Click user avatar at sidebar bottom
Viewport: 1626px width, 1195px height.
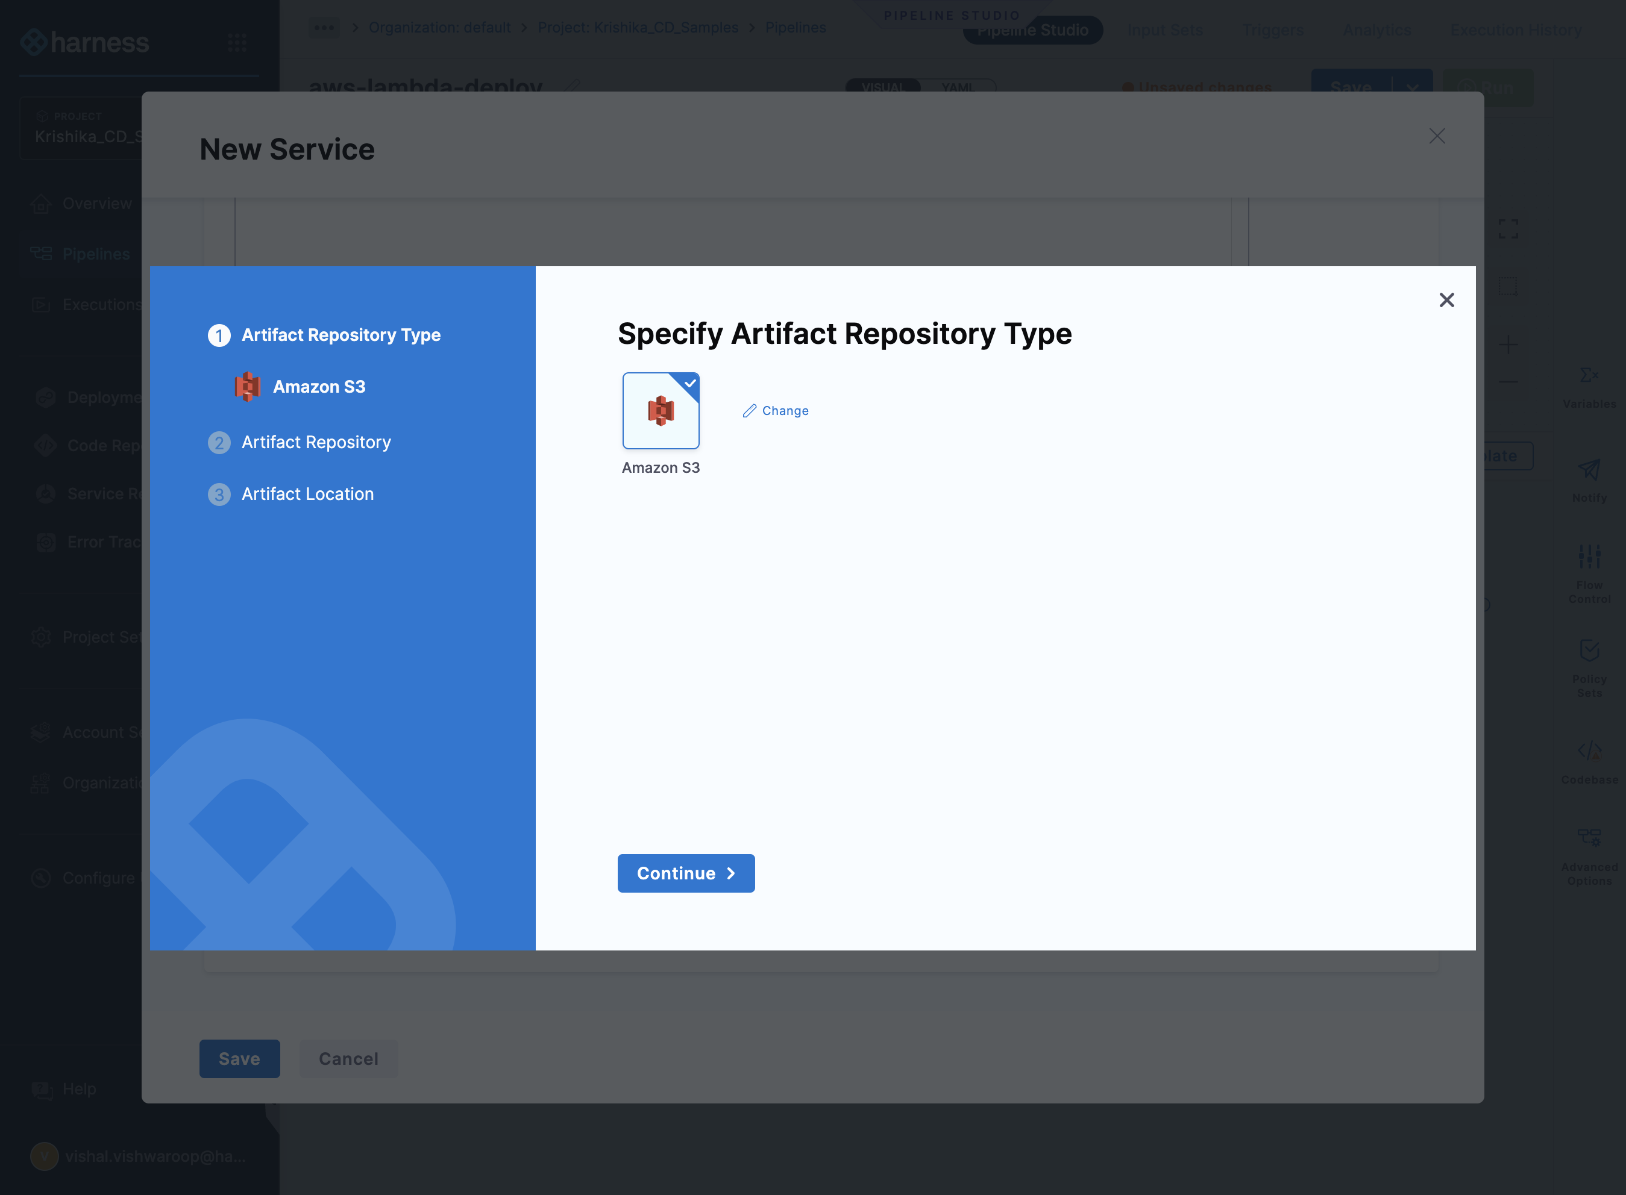44,1156
